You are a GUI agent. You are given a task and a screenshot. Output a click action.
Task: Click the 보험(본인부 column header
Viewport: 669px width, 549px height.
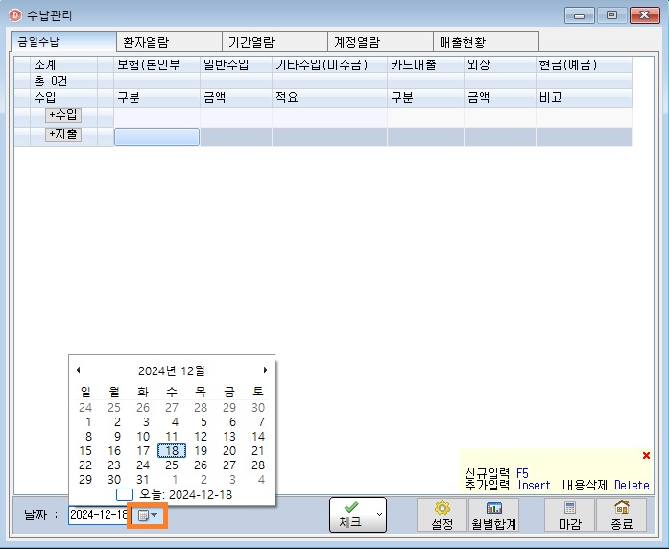[156, 65]
